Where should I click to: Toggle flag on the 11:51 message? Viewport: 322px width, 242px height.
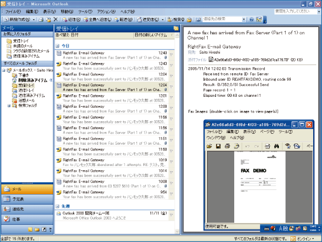pos(171,141)
